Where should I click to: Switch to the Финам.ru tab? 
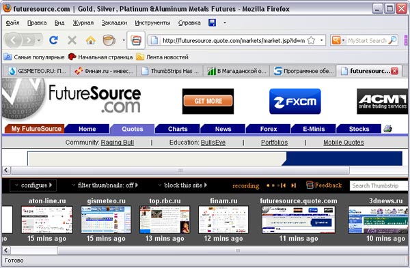pyautogui.click(x=103, y=71)
